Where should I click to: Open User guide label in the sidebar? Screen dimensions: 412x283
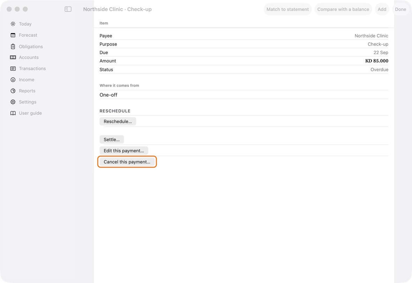pos(30,113)
